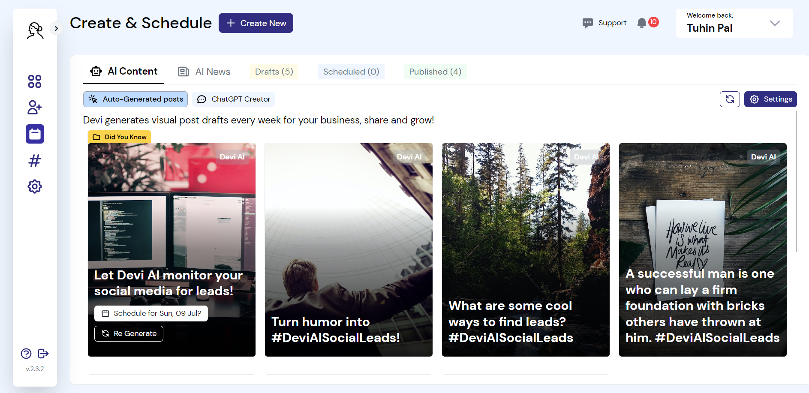
Task: Click the Did You Know category tag
Action: click(119, 137)
